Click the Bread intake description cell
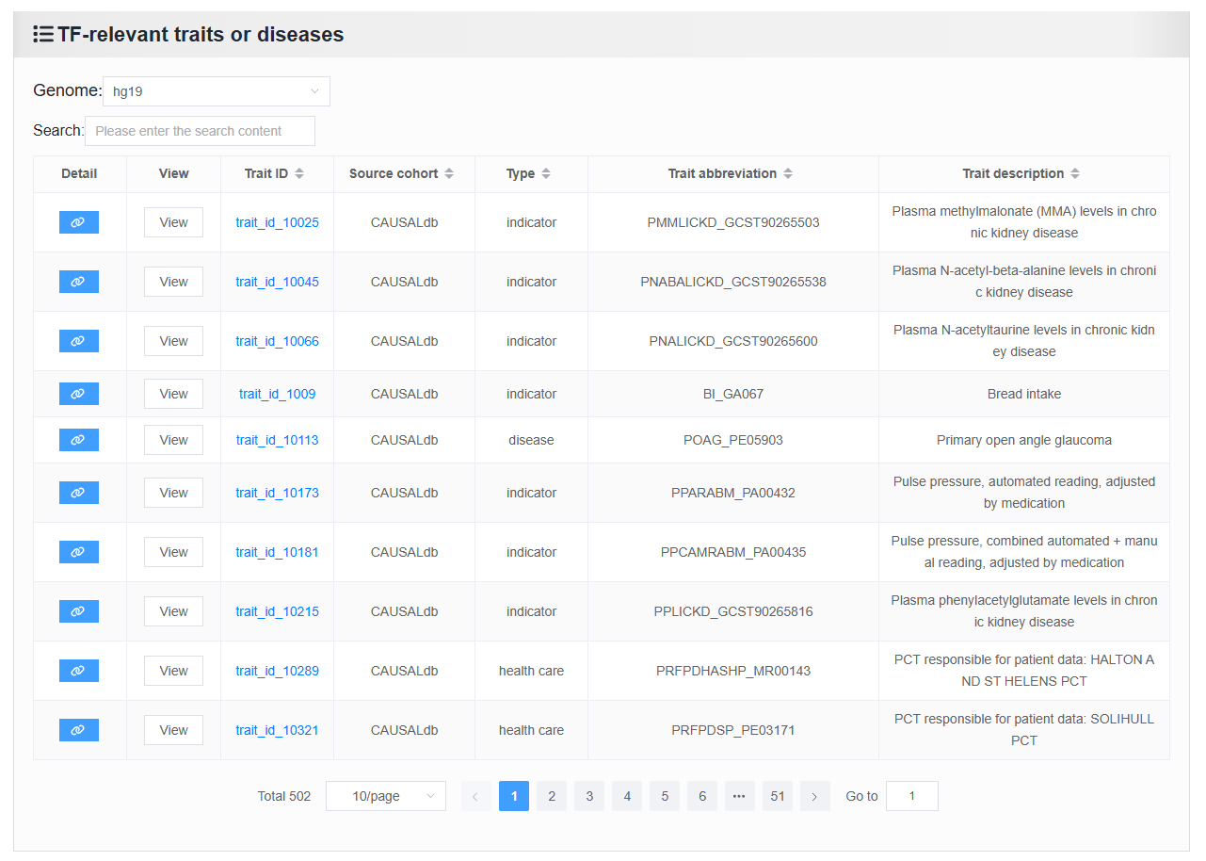The image size is (1206, 861). coord(1024,395)
